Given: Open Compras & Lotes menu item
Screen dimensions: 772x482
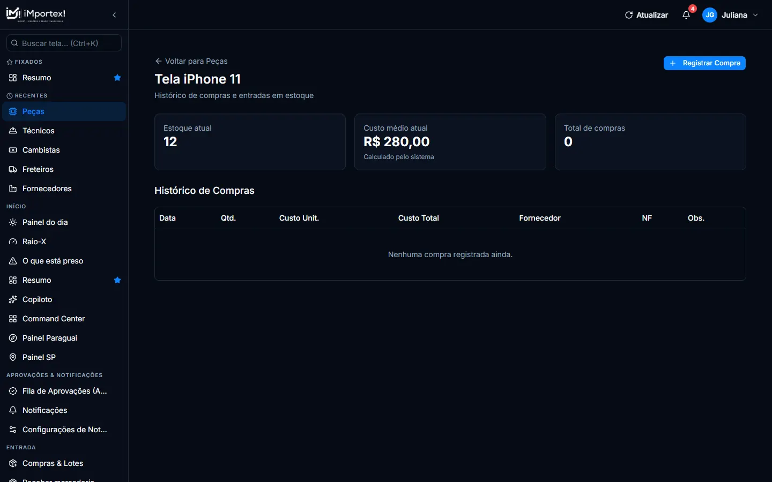Looking at the screenshot, I should tap(64, 463).
